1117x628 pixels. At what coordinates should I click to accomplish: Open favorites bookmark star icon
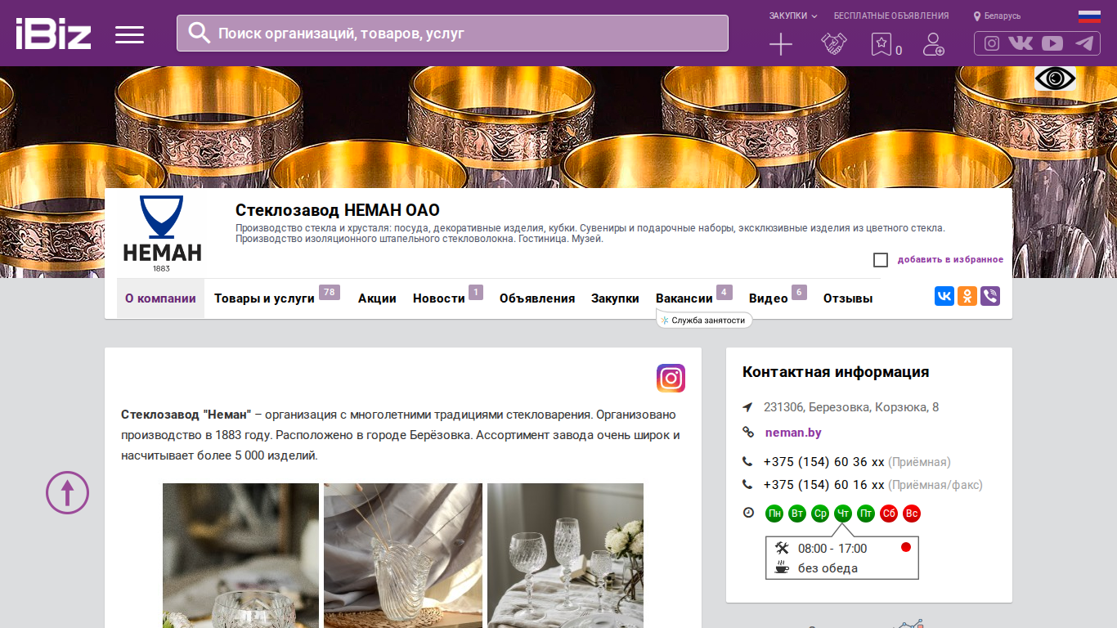[881, 44]
